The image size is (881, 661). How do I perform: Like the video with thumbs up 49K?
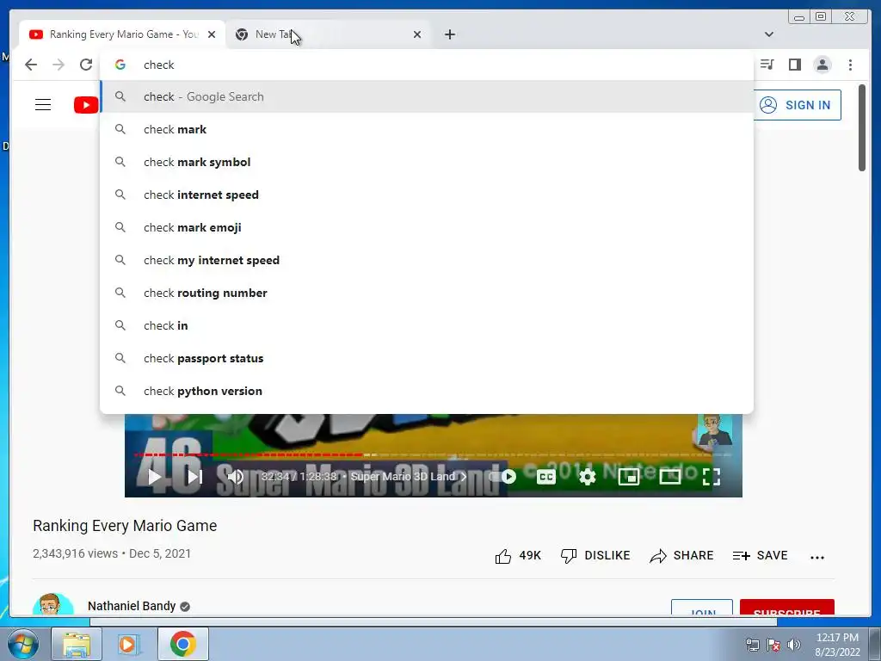click(517, 555)
